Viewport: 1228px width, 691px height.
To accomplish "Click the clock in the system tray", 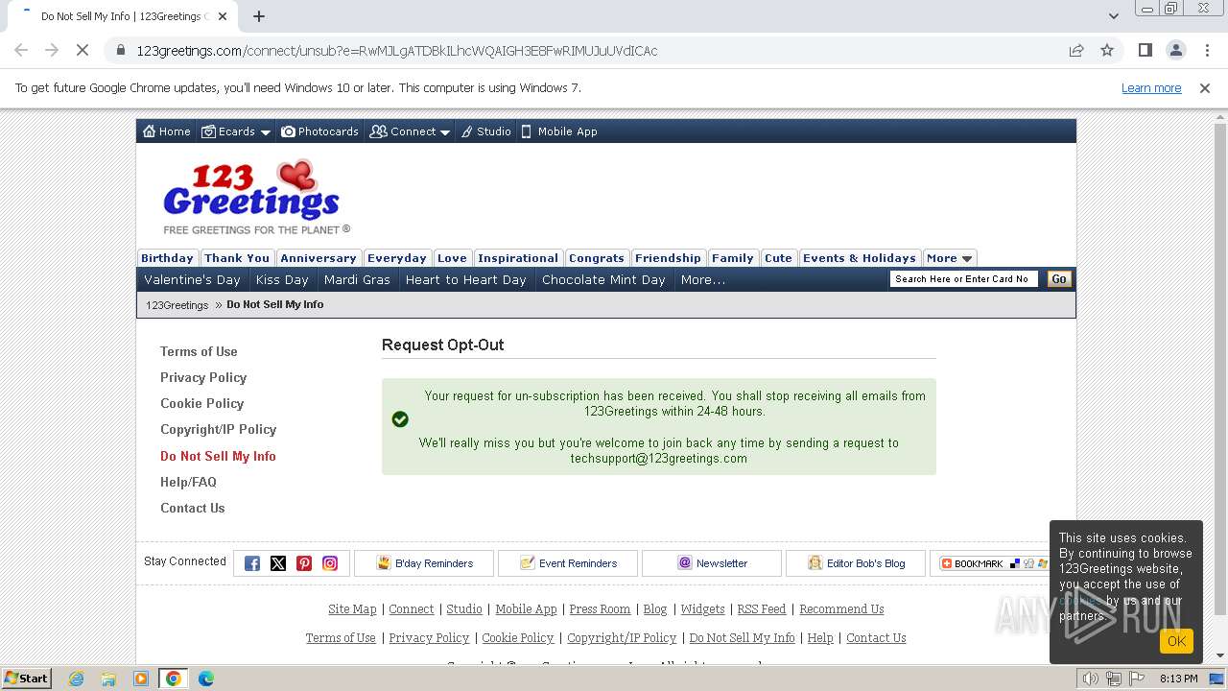I will 1178,679.
